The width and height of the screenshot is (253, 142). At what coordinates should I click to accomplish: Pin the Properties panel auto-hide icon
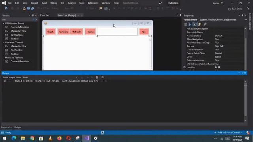point(242,15)
